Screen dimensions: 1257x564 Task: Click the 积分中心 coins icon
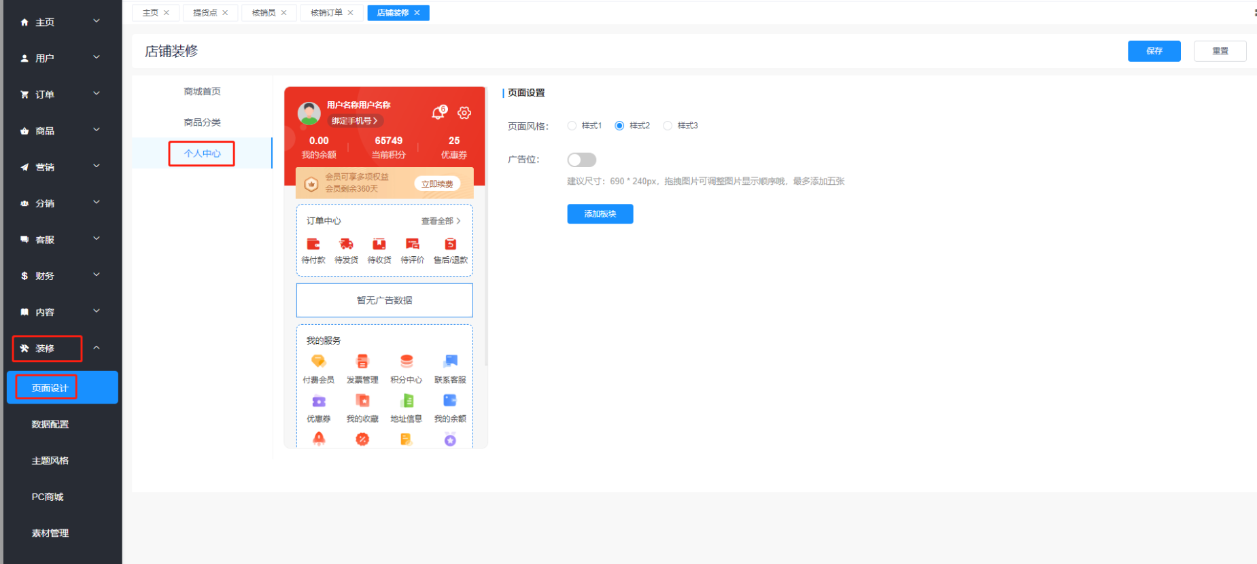pos(407,361)
